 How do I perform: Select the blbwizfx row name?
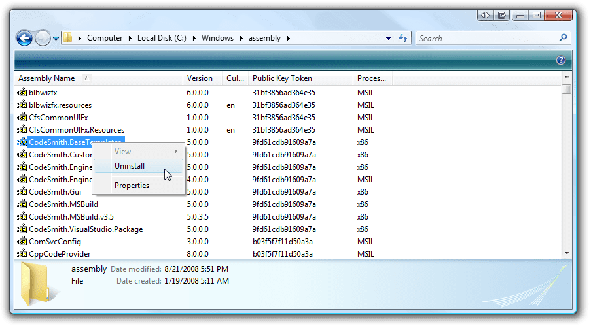[x=43, y=93]
